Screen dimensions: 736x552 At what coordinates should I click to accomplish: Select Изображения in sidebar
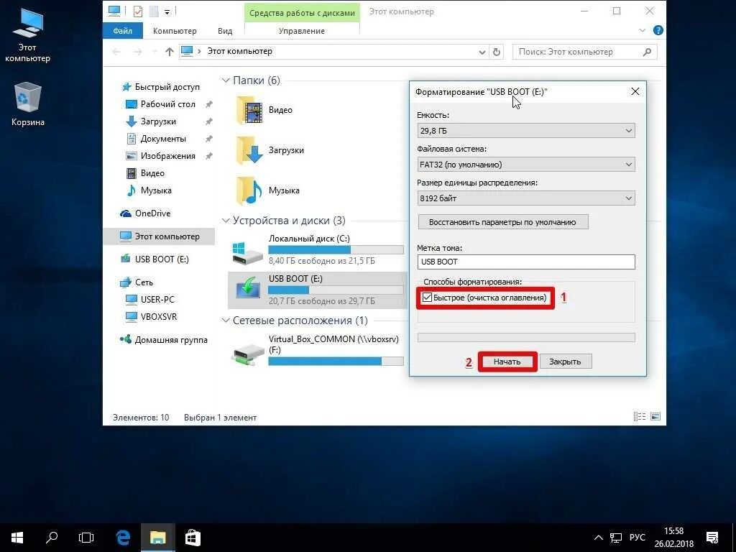162,156
